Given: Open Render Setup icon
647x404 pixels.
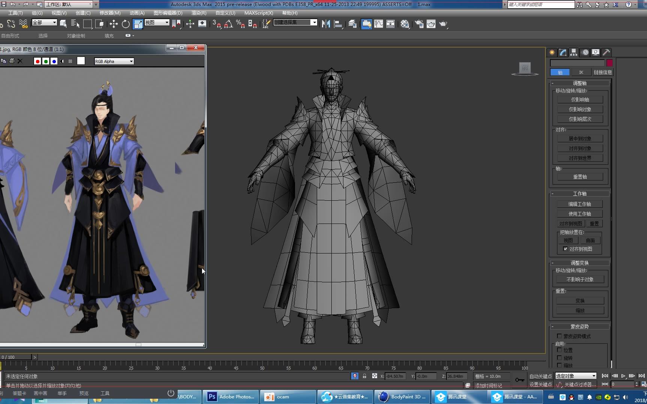Looking at the screenshot, I should tap(419, 24).
